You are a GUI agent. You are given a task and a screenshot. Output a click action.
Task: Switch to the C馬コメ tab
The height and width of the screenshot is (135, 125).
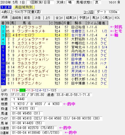107,18
